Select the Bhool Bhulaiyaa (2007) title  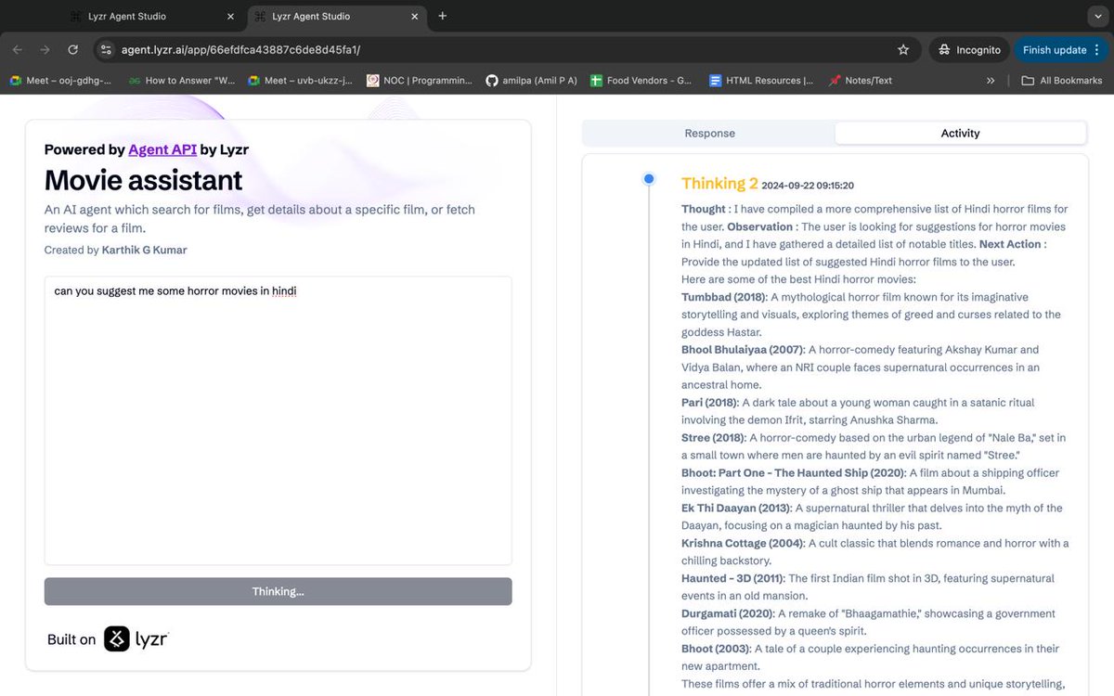point(743,350)
